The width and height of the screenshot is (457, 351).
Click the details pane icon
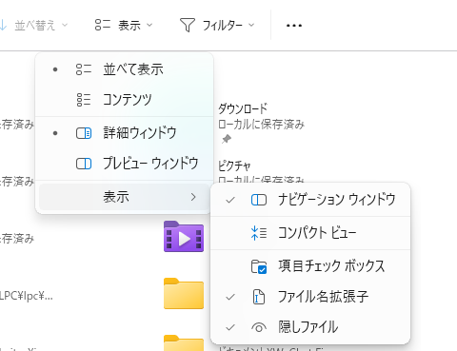tap(84, 133)
